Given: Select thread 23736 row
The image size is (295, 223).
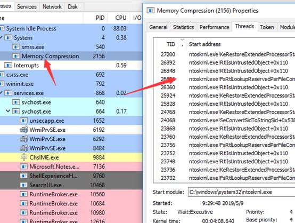Looking at the screenshot, I should coord(224,170).
